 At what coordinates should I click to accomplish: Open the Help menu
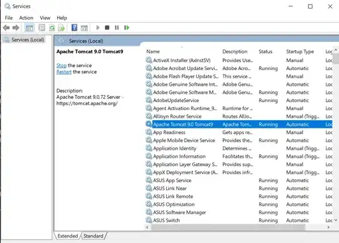(x=62, y=18)
